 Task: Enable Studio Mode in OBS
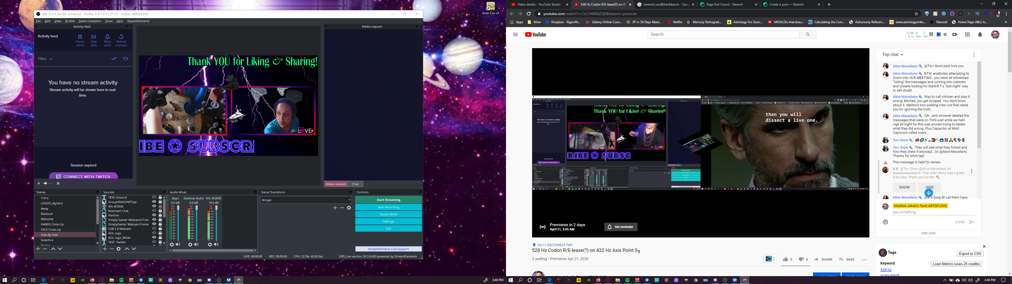click(x=388, y=214)
